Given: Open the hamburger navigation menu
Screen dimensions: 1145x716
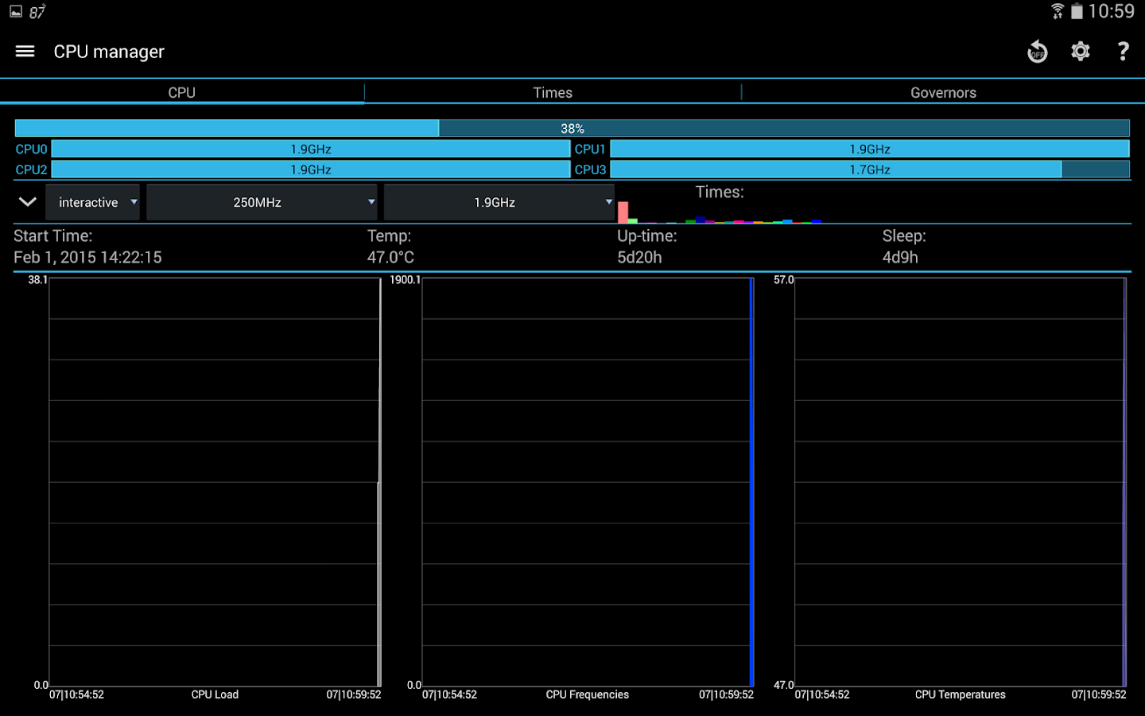Looking at the screenshot, I should click(25, 52).
